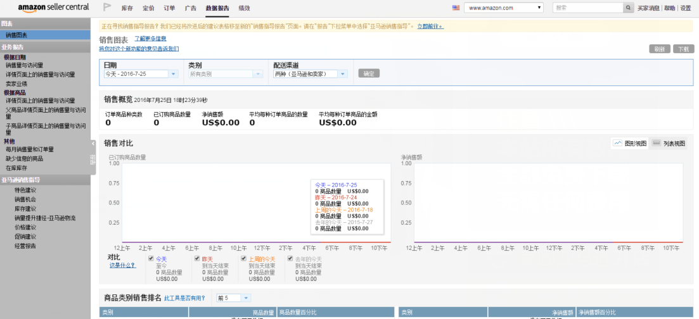Select 销售图表 in the sidebar
Screen dimensions: 699x319
(45, 35)
